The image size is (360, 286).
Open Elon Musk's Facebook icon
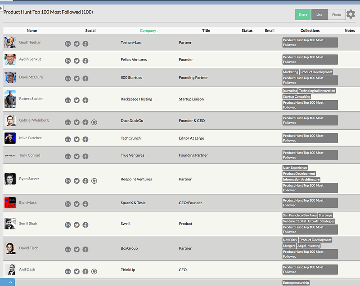click(85, 204)
